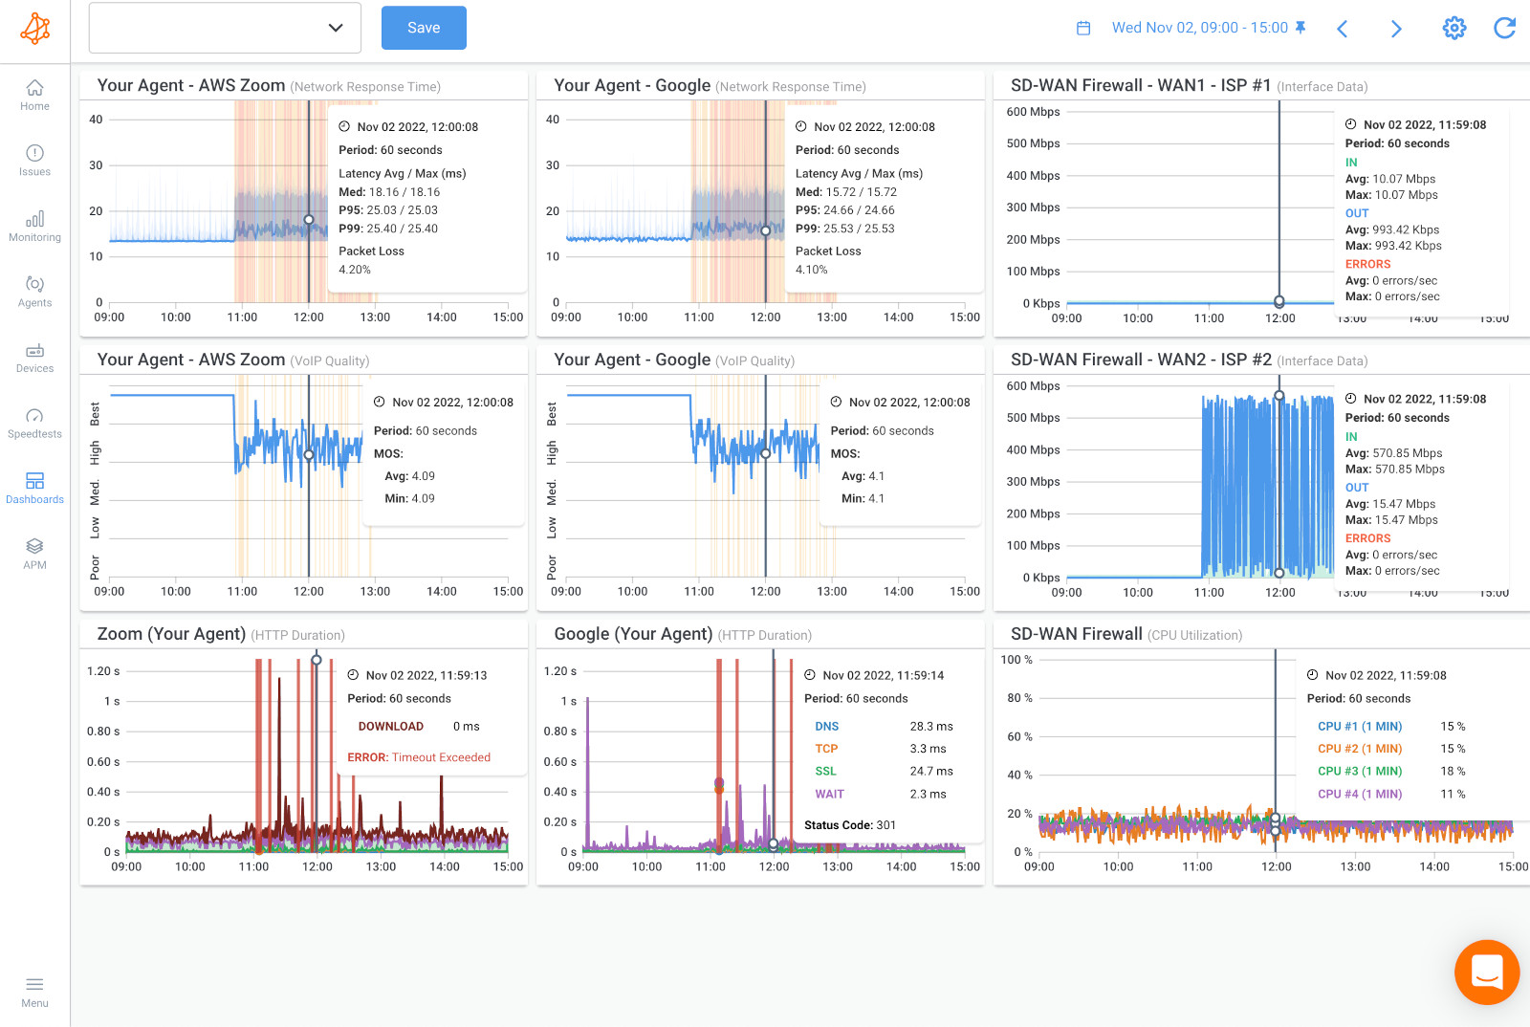The image size is (1530, 1027).
Task: Open the dashboard selection dropdown
Action: (x=224, y=28)
